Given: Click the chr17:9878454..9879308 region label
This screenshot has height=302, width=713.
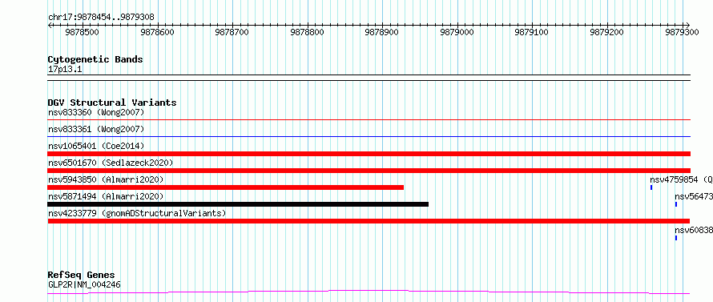Looking at the screenshot, I should (x=101, y=17).
